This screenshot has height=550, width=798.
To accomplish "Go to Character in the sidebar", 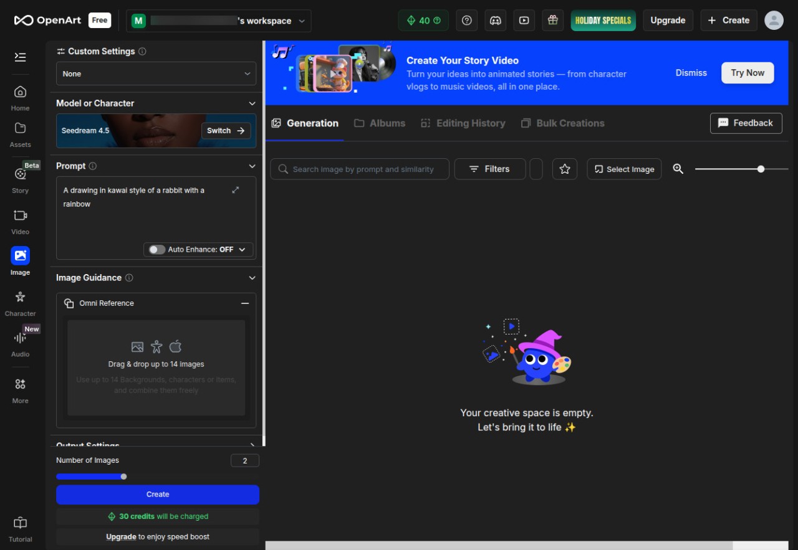I will point(20,303).
